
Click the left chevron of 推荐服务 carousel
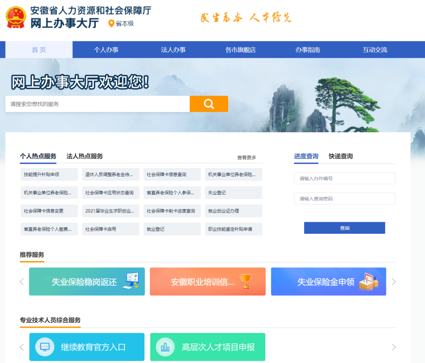tap(22, 282)
